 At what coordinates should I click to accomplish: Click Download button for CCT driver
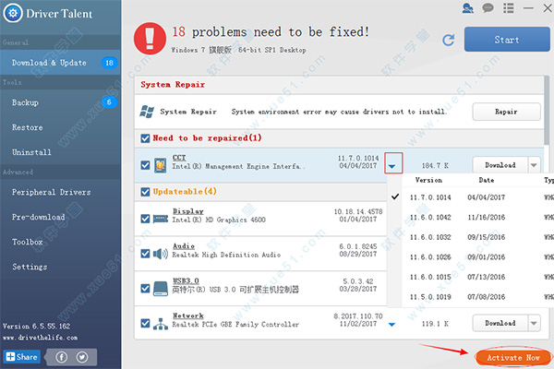[x=500, y=165]
